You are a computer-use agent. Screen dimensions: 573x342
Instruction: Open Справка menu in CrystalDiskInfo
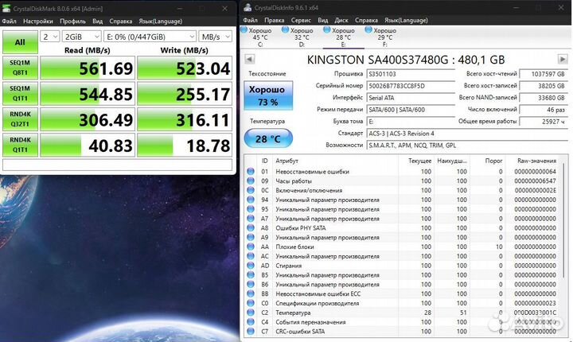366,20
